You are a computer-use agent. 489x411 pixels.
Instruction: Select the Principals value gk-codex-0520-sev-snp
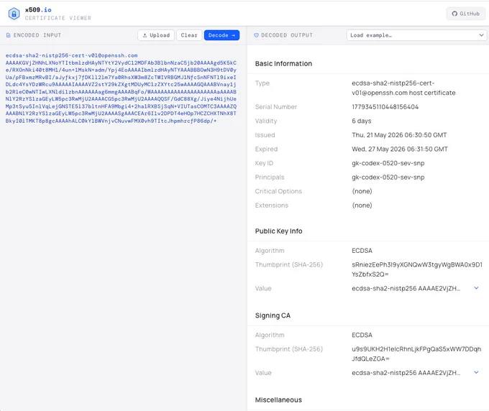point(388,177)
